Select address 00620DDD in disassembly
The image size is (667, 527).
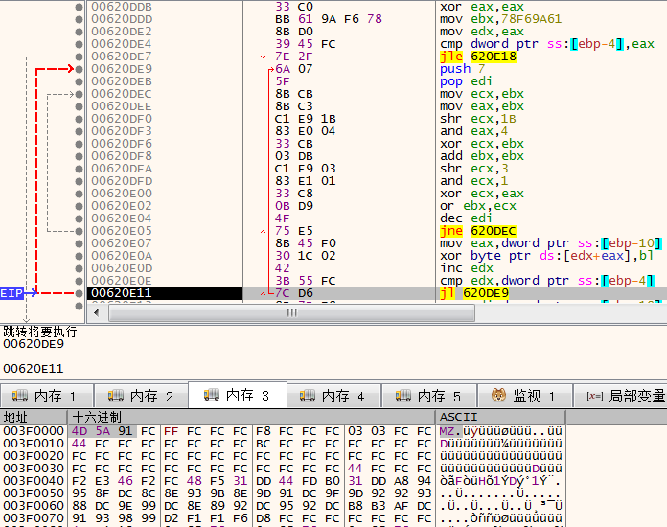click(122, 19)
